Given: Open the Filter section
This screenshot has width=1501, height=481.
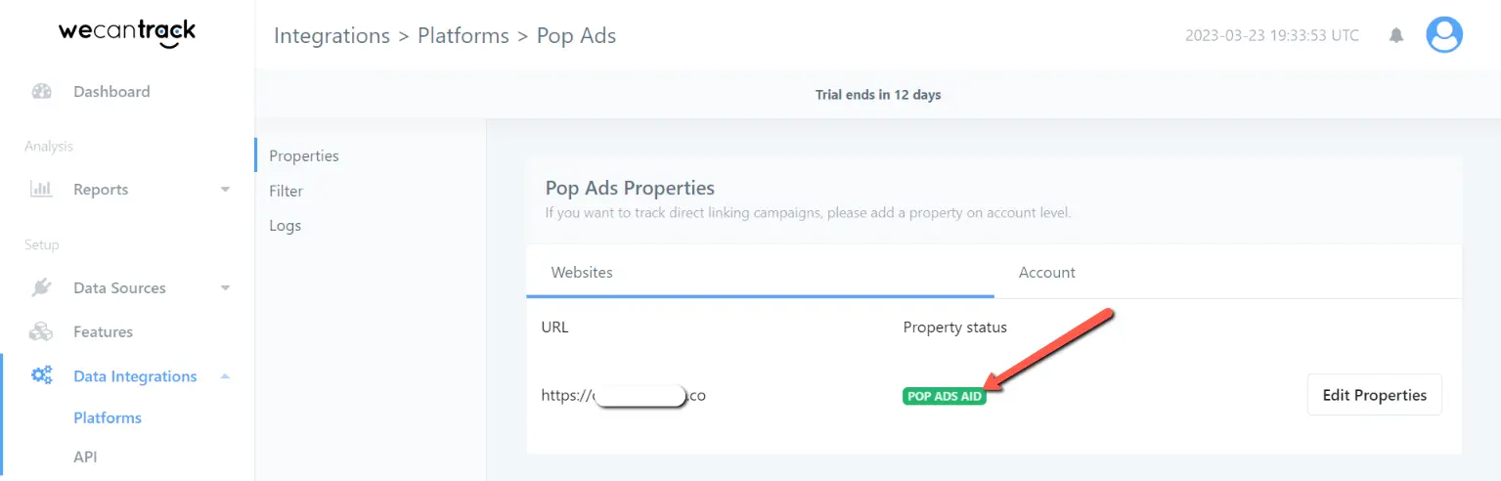Looking at the screenshot, I should (287, 191).
